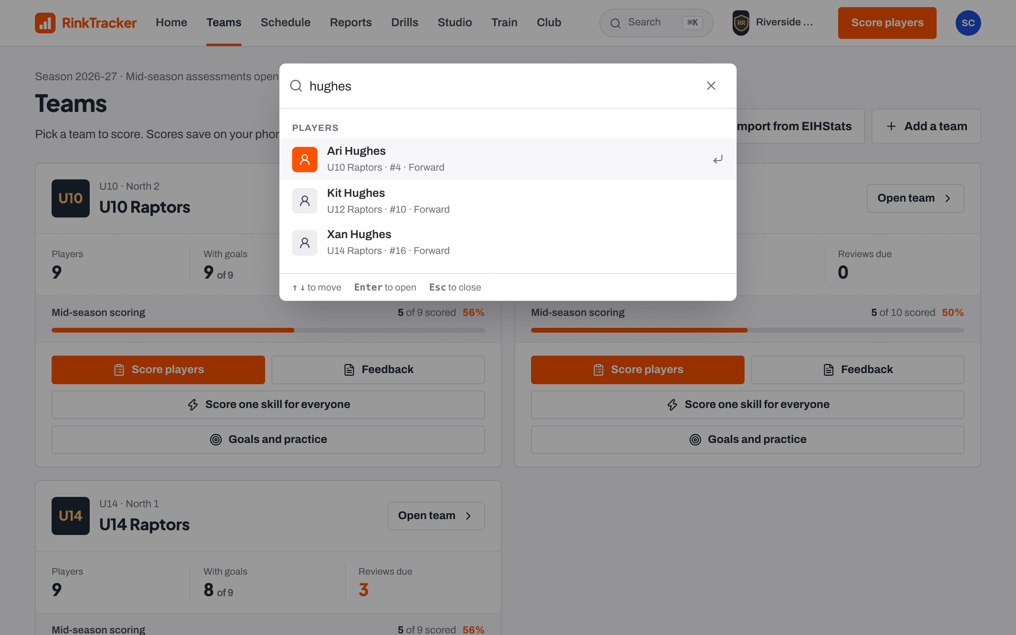Open the Riverside club switcher
1016x635 pixels.
pyautogui.click(x=773, y=23)
